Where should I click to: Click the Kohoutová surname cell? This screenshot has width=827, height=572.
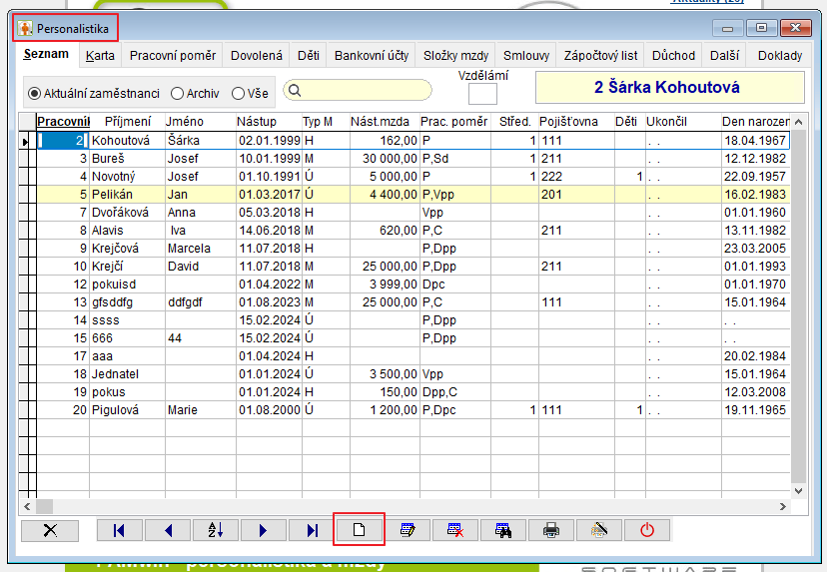coord(127,141)
